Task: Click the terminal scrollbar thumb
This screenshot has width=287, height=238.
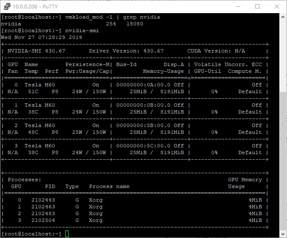Action: click(283, 161)
